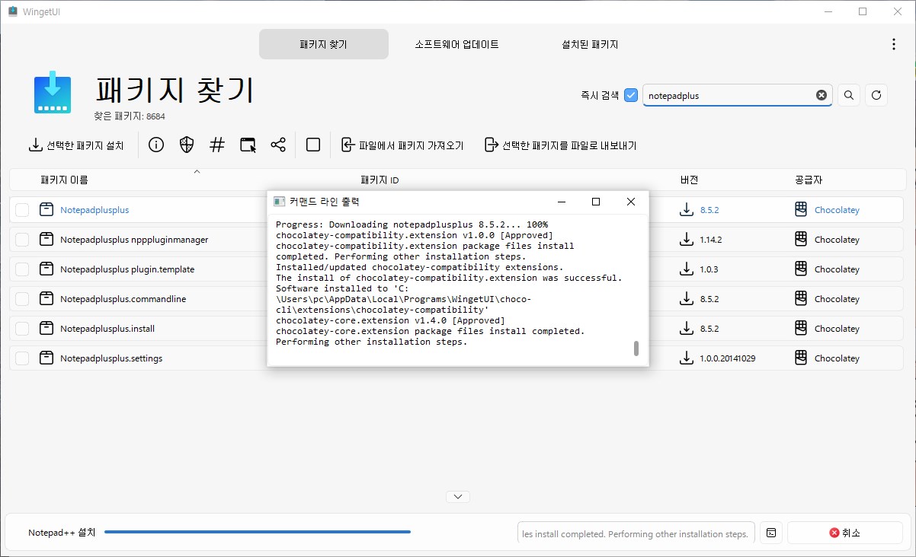Click the search magnifier button
This screenshot has width=916, height=557.
pyautogui.click(x=849, y=95)
